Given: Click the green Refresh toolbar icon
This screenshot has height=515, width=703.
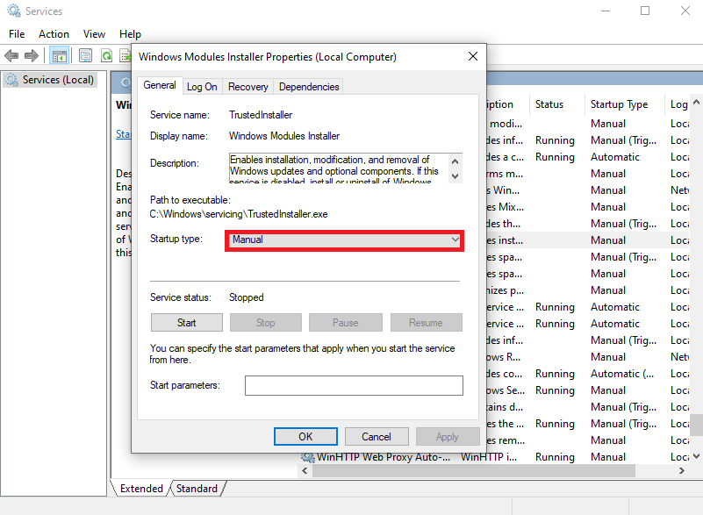Looking at the screenshot, I should 107,56.
